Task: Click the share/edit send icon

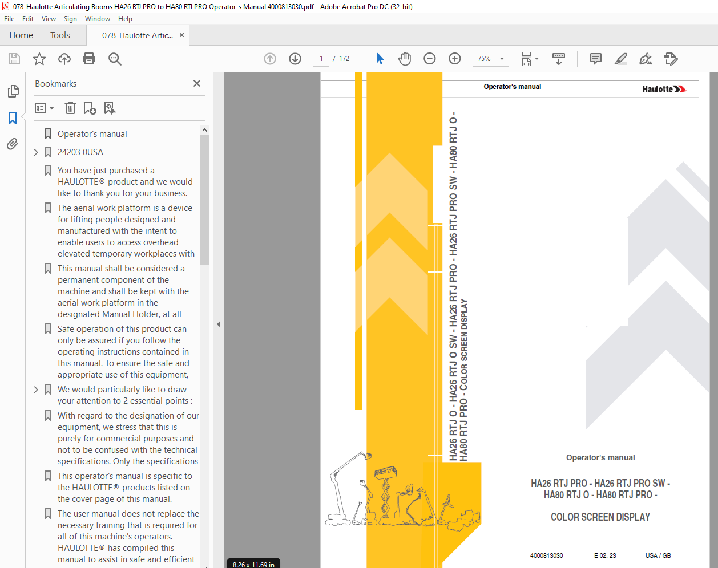Action: tap(671, 59)
